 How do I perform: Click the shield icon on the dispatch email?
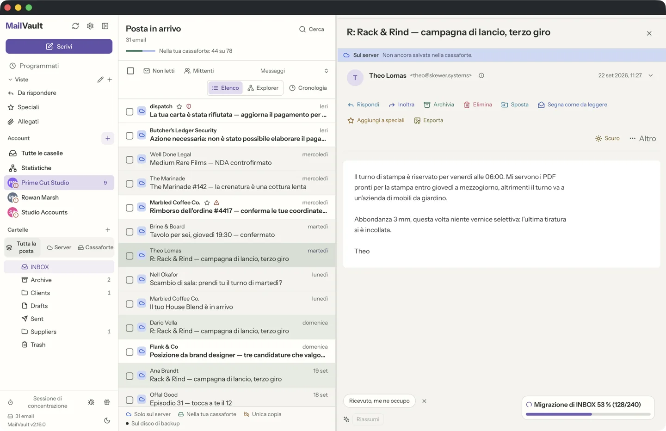[189, 106]
